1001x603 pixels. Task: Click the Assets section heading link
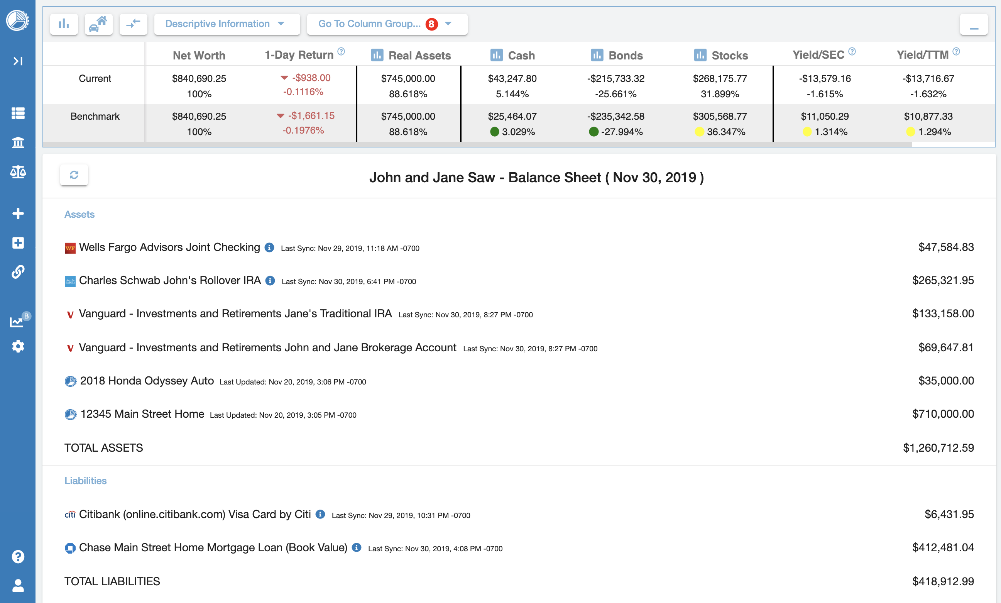[79, 214]
